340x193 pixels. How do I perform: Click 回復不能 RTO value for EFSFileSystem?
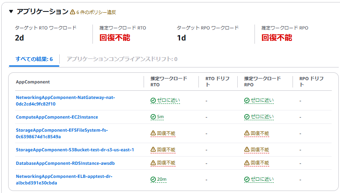coord(166,133)
